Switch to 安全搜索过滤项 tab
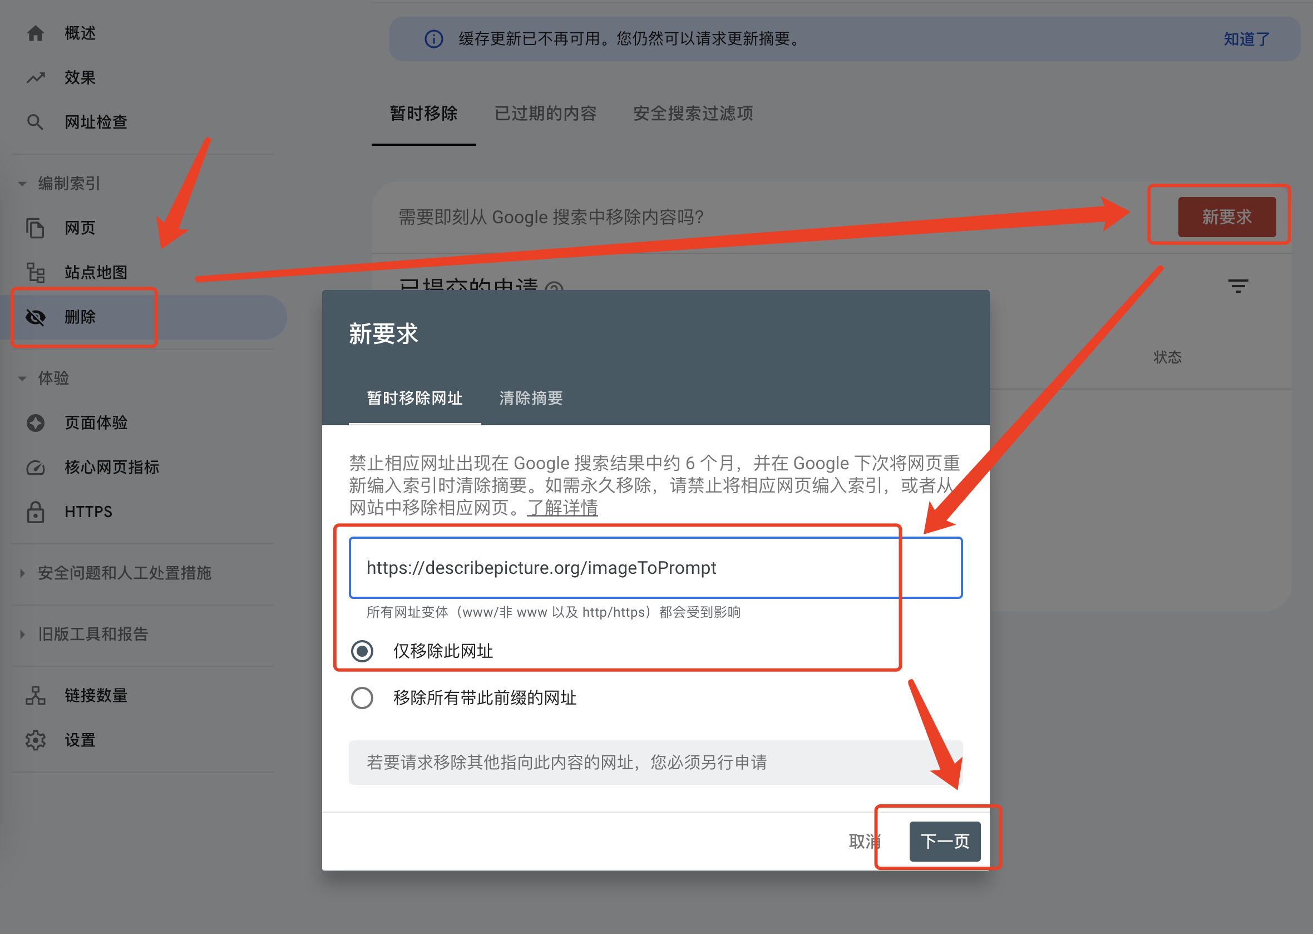1313x934 pixels. pos(693,114)
